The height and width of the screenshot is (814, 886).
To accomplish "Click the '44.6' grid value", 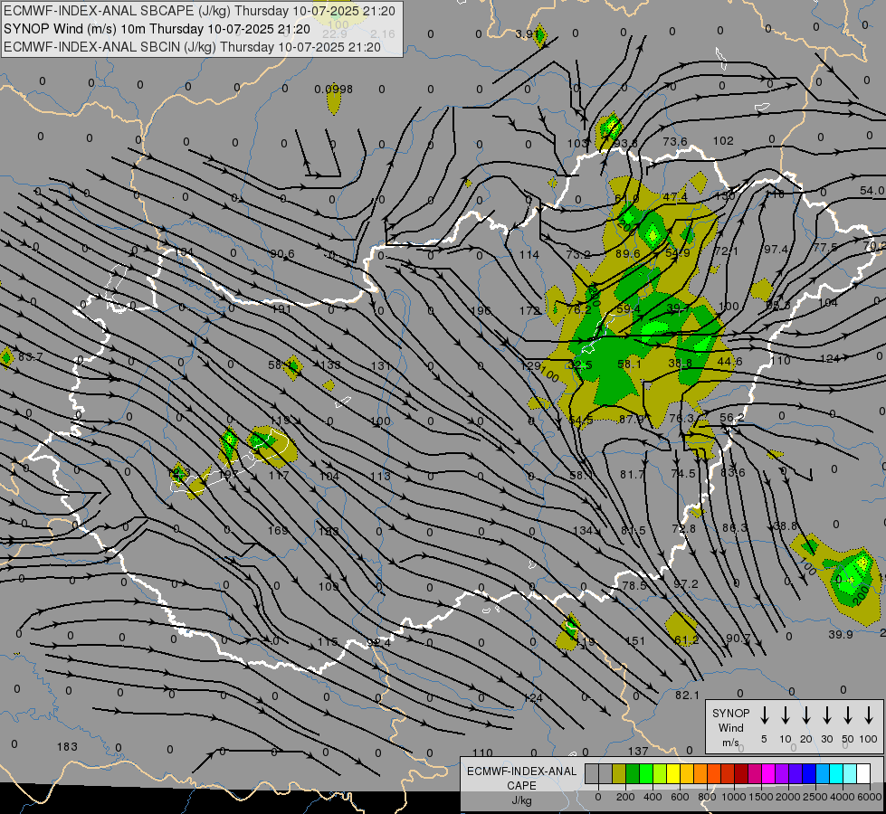I will (x=729, y=362).
